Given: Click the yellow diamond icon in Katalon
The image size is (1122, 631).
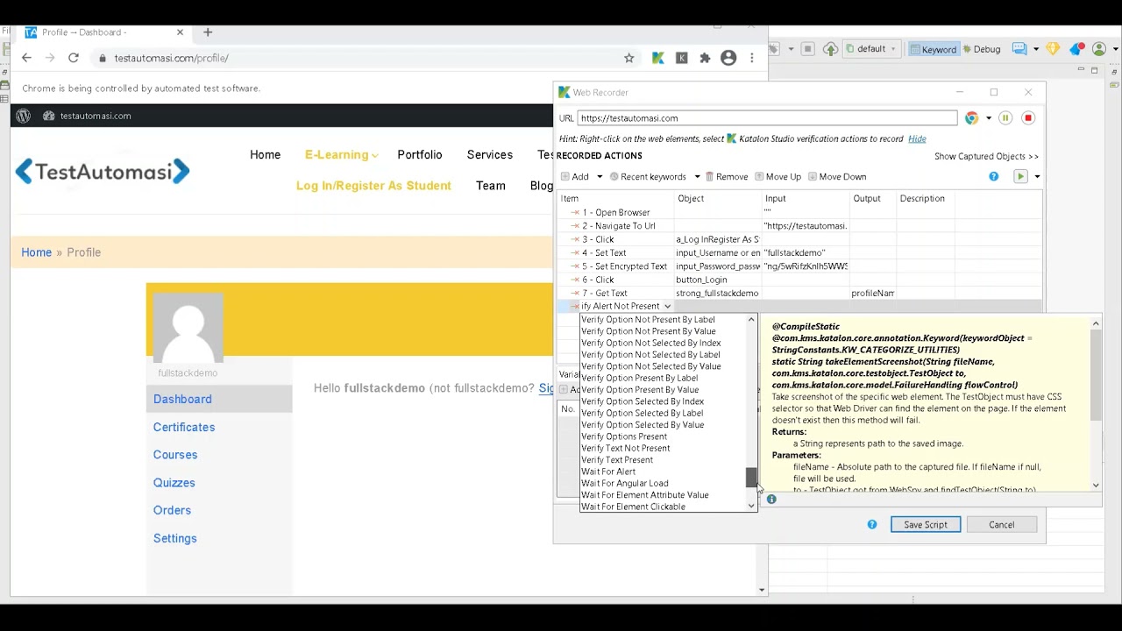Looking at the screenshot, I should (1054, 49).
